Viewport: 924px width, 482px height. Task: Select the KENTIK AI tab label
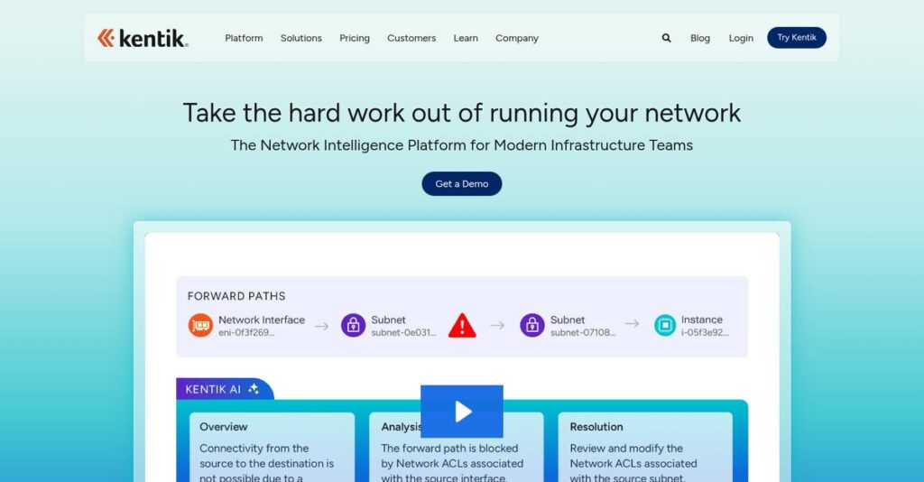[213, 389]
